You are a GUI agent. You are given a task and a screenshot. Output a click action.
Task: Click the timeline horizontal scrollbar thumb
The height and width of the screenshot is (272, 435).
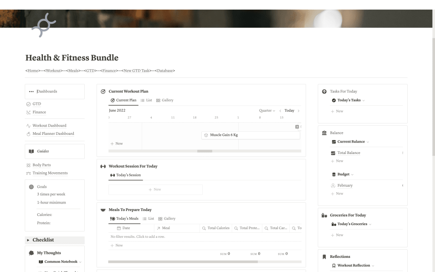(x=205, y=151)
